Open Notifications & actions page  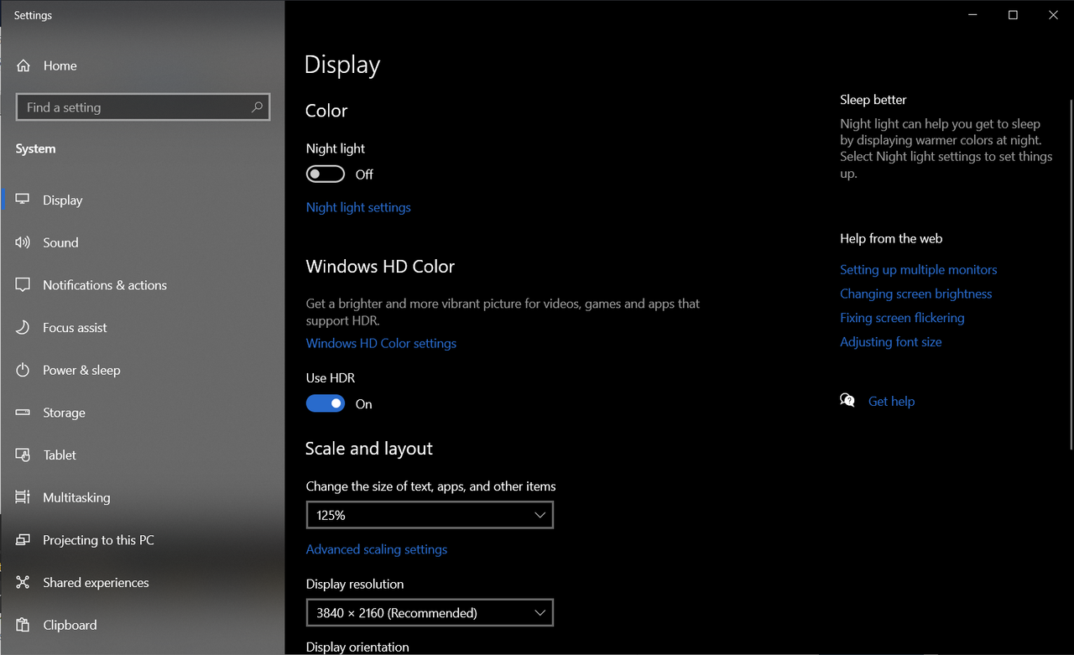[x=143, y=285]
